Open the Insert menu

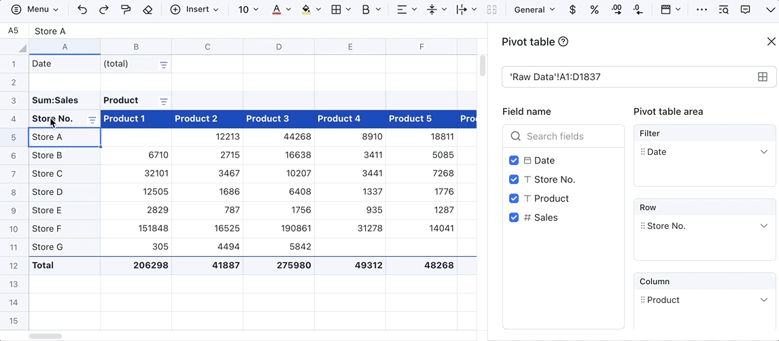pyautogui.click(x=194, y=10)
